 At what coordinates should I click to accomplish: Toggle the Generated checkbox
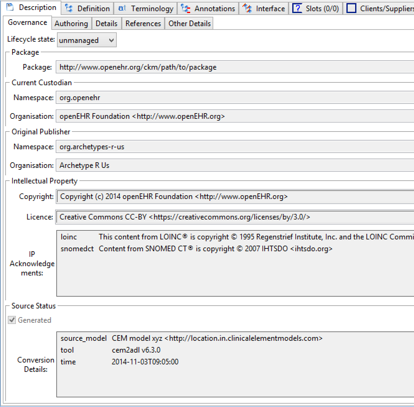coord(12,320)
